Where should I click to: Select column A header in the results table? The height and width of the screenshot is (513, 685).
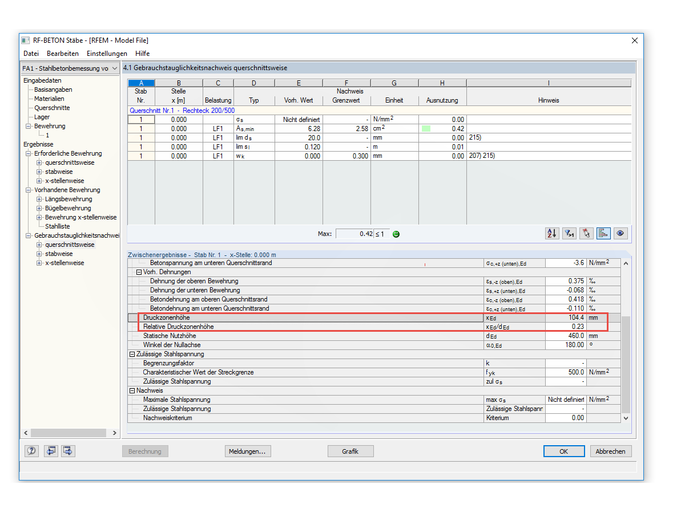click(x=141, y=83)
